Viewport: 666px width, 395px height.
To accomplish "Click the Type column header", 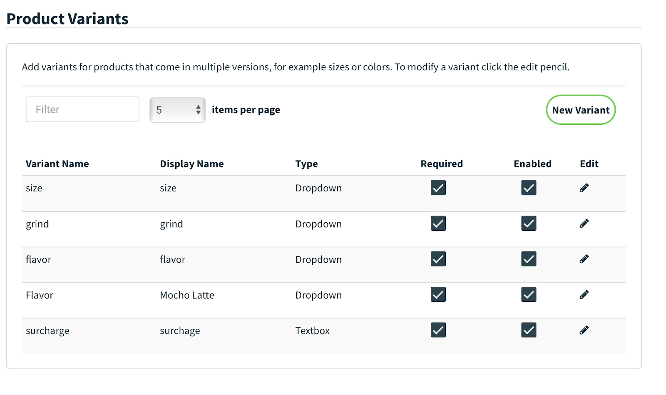I will [307, 164].
